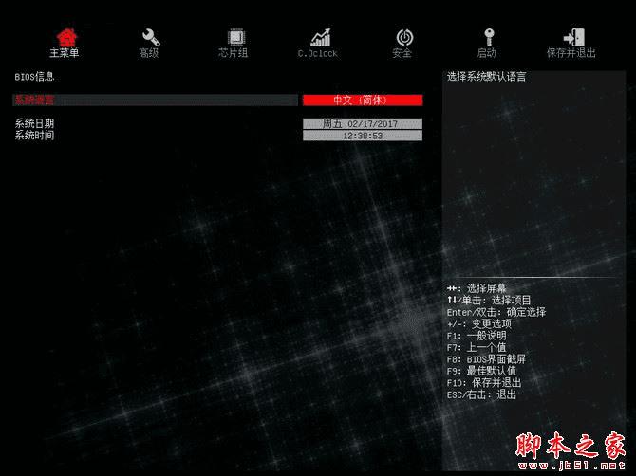Switch to the 主菜单 tab label
Image resolution: width=636 pixels, height=476 pixels.
click(65, 53)
